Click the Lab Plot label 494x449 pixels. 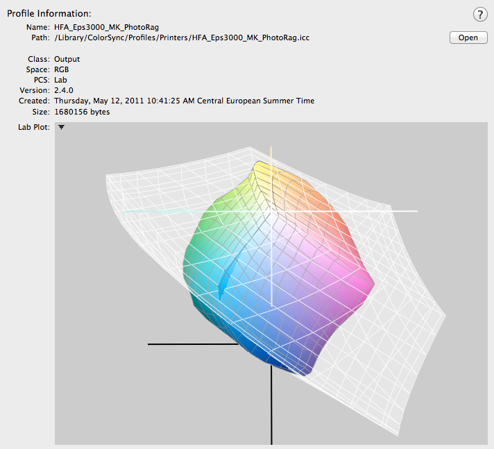(x=34, y=127)
